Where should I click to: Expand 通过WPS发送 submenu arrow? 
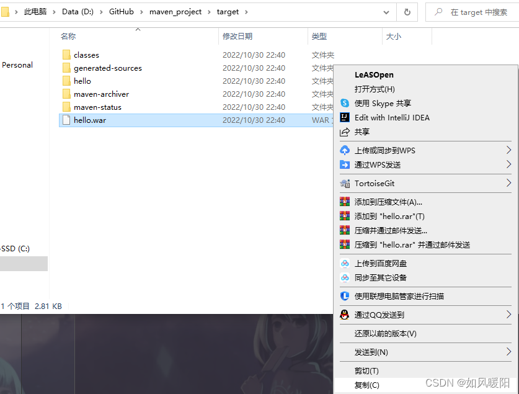click(x=508, y=164)
